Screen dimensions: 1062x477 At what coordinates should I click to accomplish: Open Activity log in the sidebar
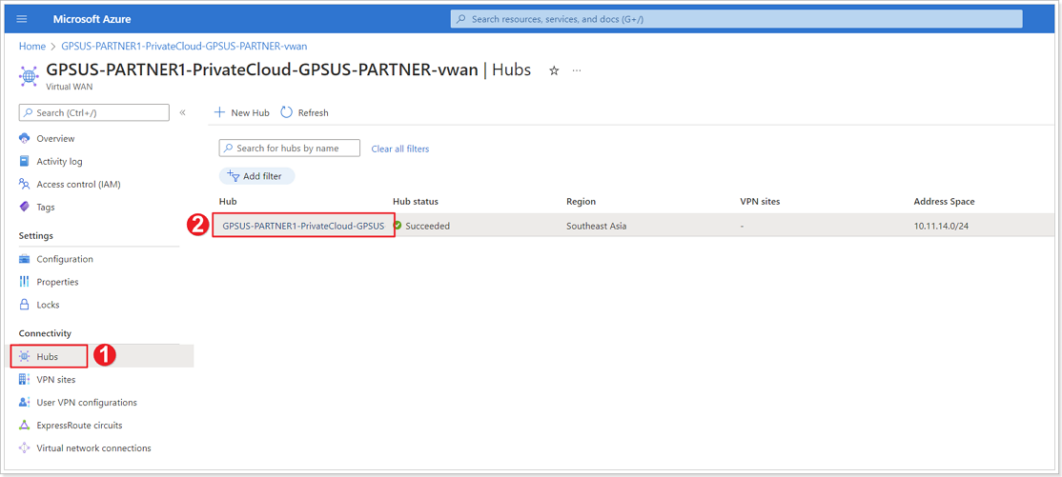[60, 161]
